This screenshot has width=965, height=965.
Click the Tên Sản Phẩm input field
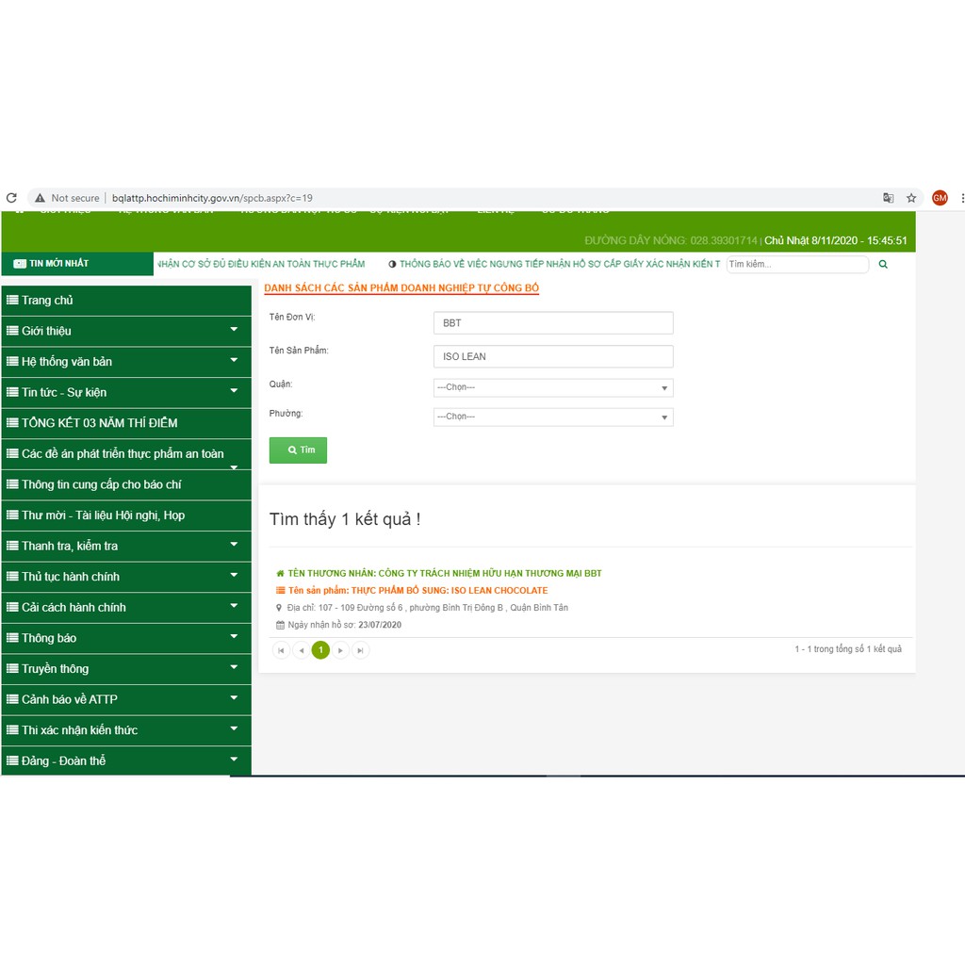coord(553,356)
